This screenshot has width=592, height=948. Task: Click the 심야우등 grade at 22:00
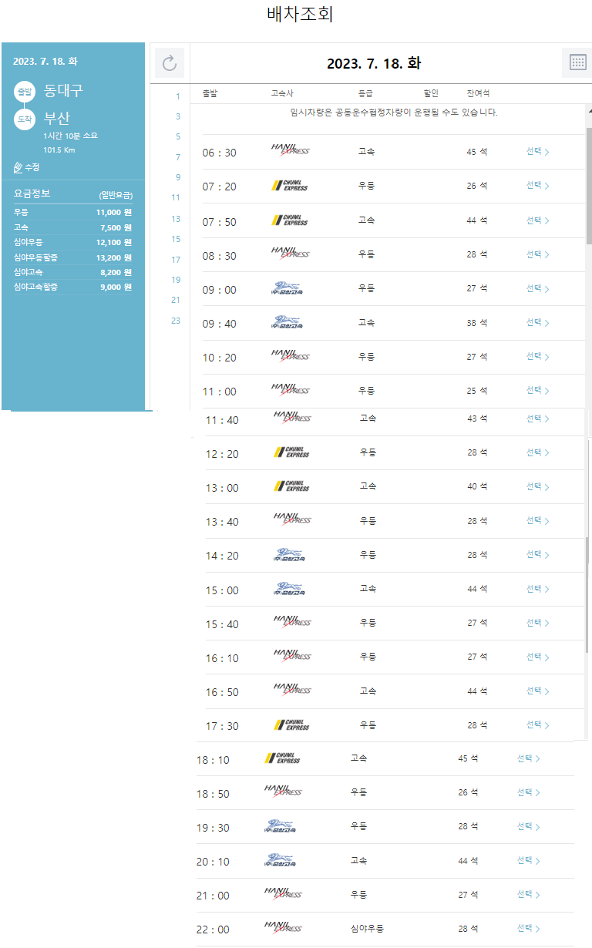pyautogui.click(x=367, y=929)
